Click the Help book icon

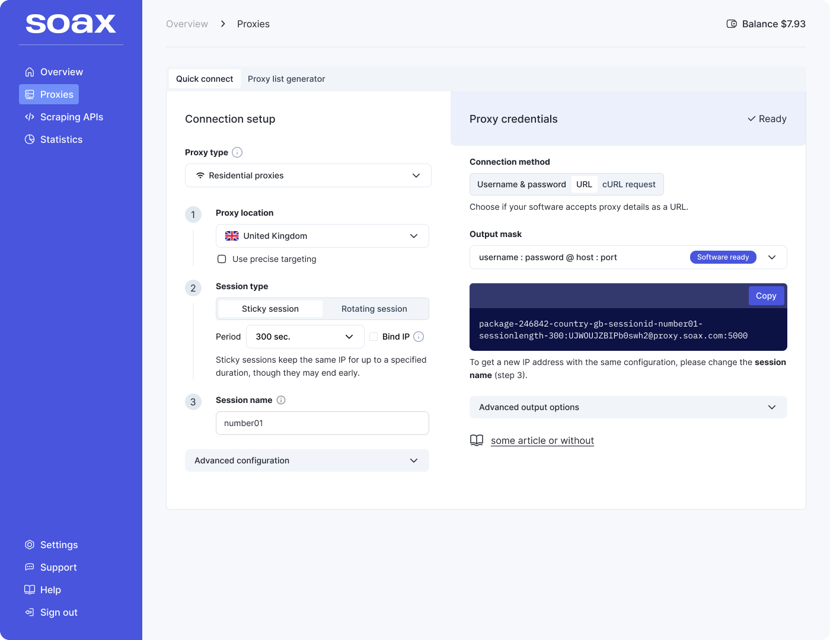click(x=30, y=590)
